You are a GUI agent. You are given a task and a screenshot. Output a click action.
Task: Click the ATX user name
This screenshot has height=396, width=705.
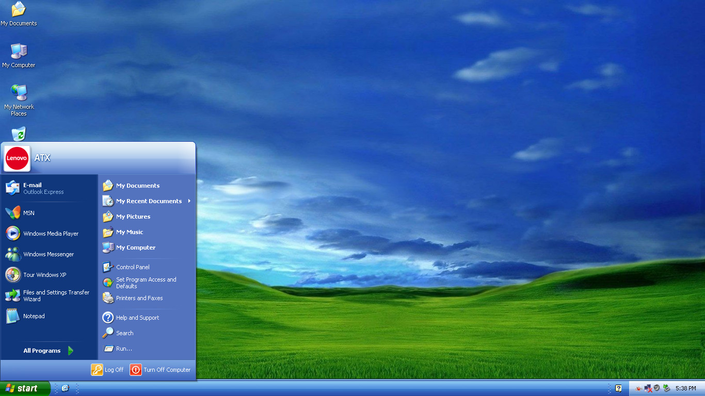[42, 158]
